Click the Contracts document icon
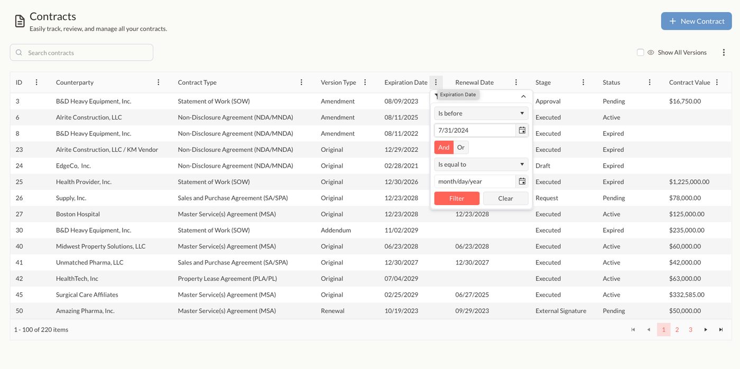 [20, 21]
